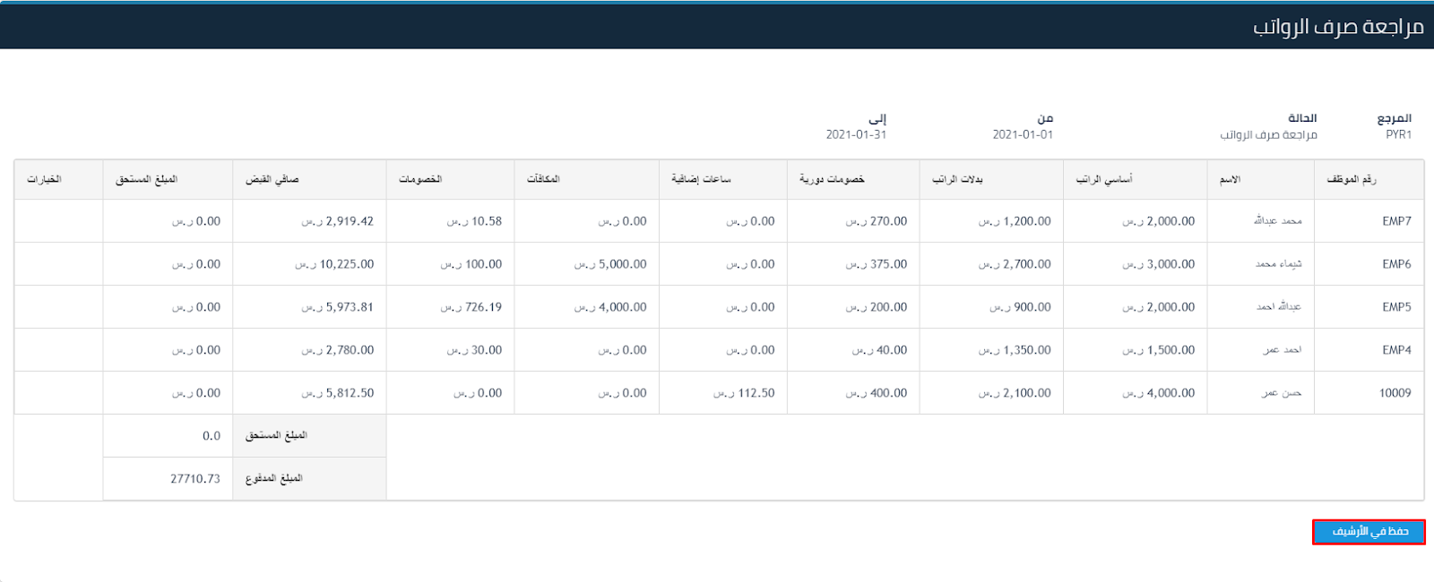The width and height of the screenshot is (1434, 582).
Task: Click employee name شيماء محمد
Action: (x=1278, y=264)
